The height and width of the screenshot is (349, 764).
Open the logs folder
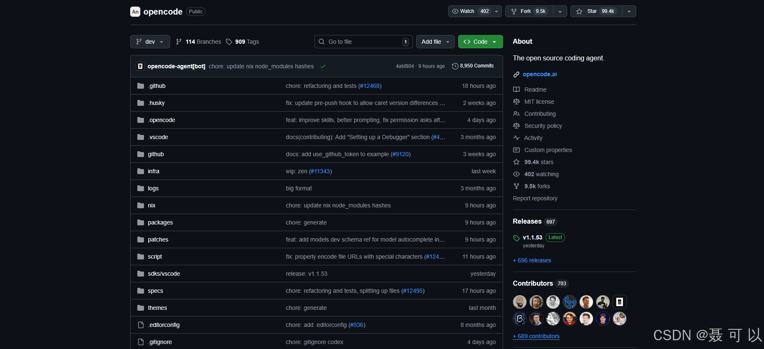(x=153, y=188)
